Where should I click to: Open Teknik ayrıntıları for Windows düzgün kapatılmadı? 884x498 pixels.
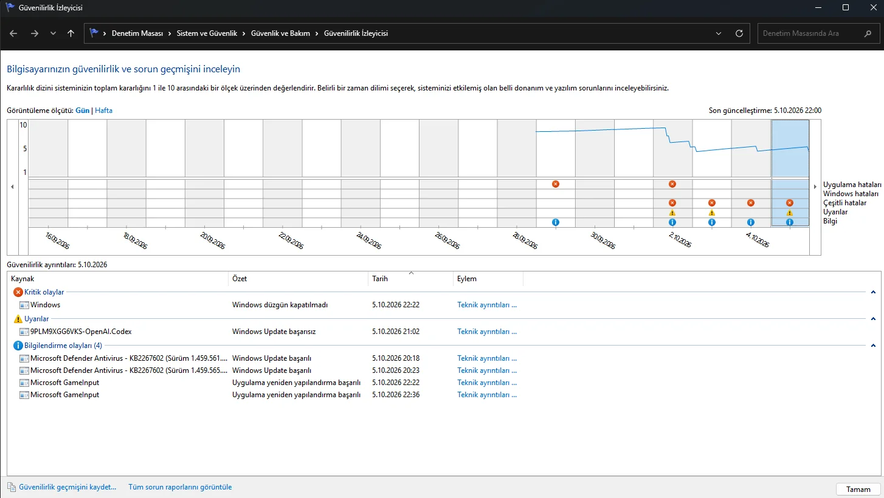[487, 305]
